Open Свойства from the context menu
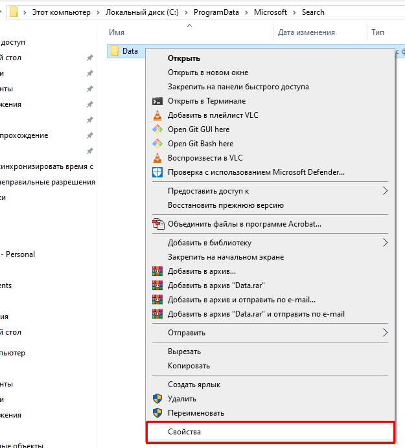The image size is (405, 448). coord(185,431)
